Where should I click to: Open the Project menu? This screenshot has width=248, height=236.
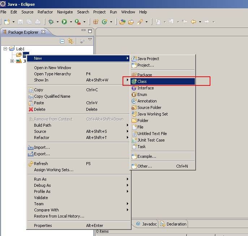tap(99, 12)
